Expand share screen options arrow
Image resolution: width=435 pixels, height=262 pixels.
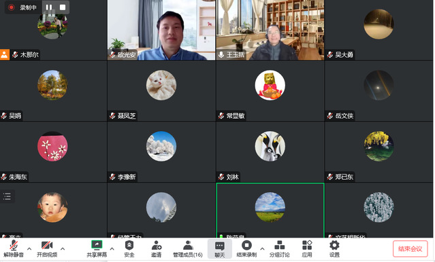click(x=112, y=248)
